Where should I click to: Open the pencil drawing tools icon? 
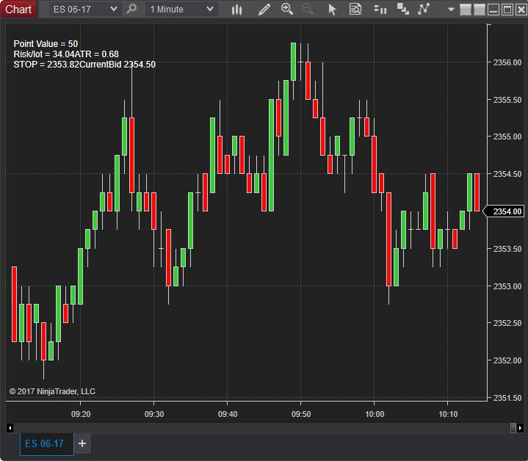click(264, 10)
